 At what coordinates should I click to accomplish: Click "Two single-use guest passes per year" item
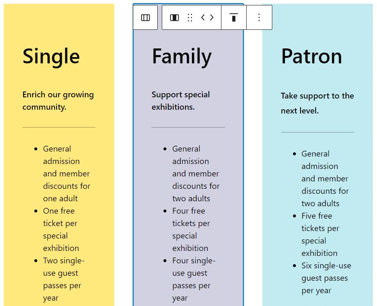(x=63, y=279)
